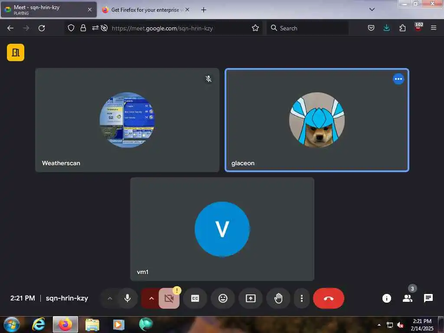Raise hand in the meeting
The image size is (444, 333).
click(x=278, y=298)
